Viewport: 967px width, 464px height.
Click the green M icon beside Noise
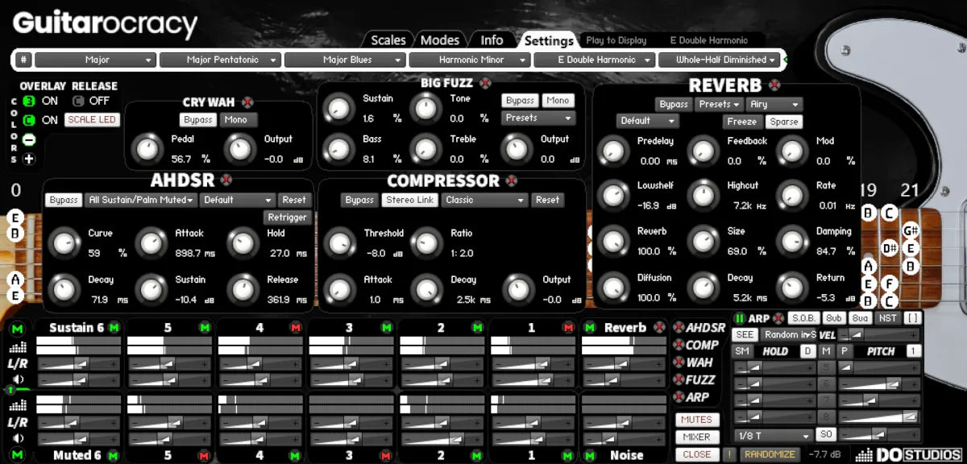(591, 455)
